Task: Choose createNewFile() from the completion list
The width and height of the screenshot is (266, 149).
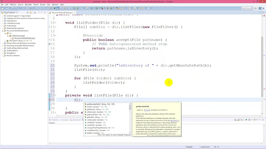Action: (107, 131)
